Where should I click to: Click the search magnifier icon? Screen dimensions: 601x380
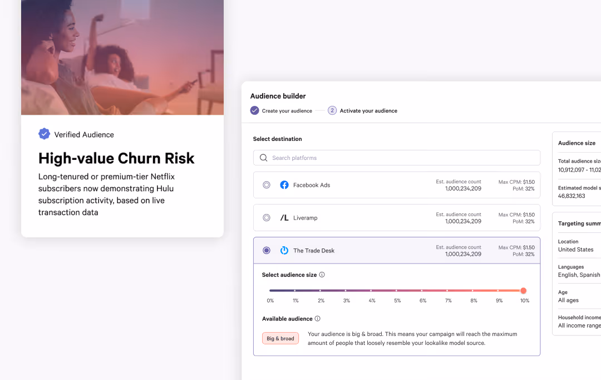click(263, 158)
